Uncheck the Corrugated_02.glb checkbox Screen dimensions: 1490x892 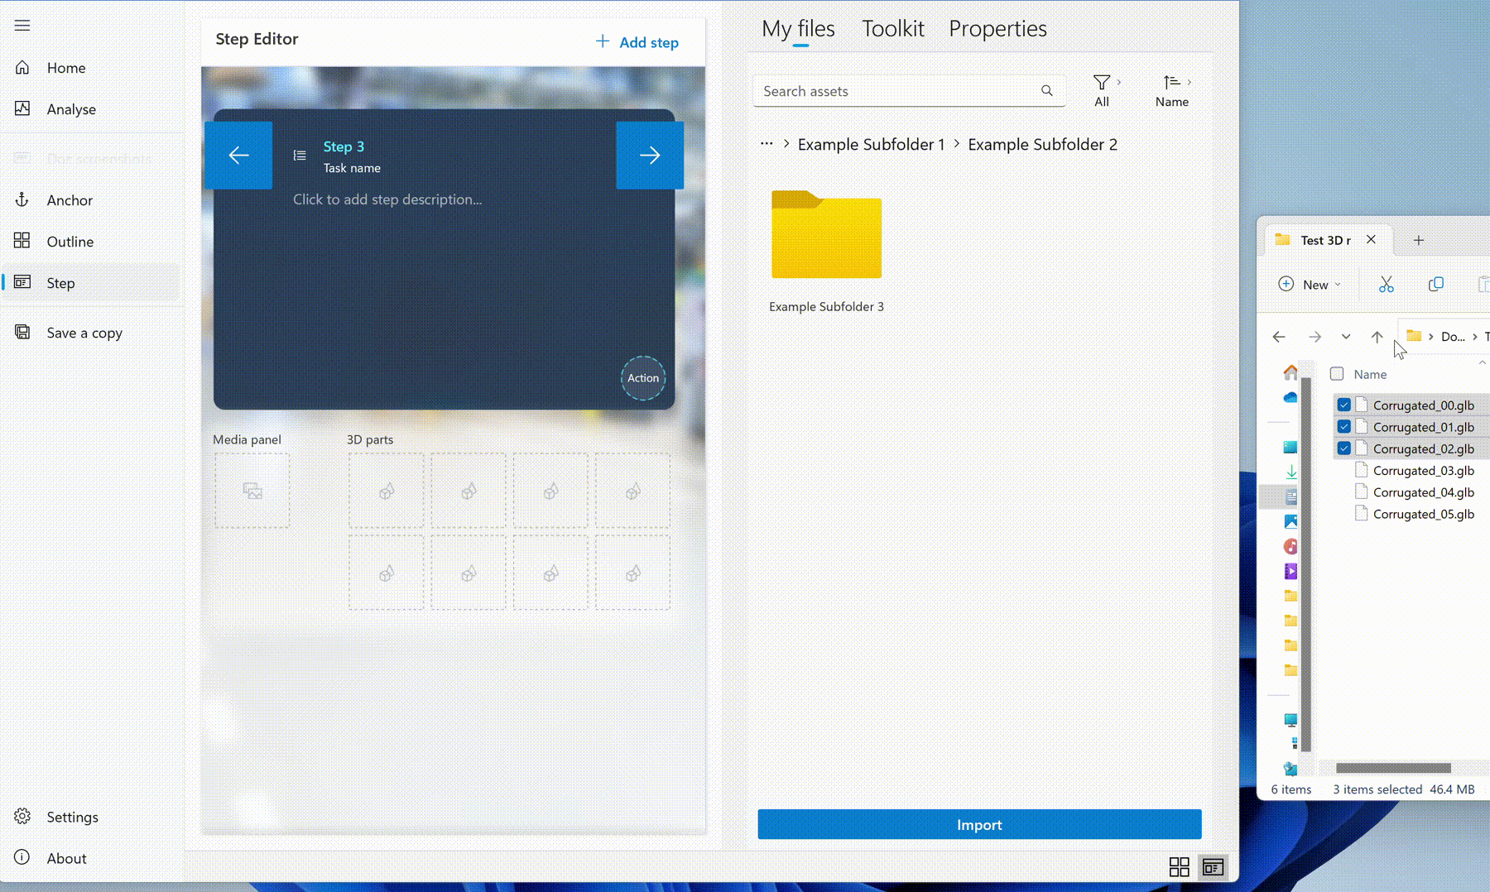(x=1344, y=448)
